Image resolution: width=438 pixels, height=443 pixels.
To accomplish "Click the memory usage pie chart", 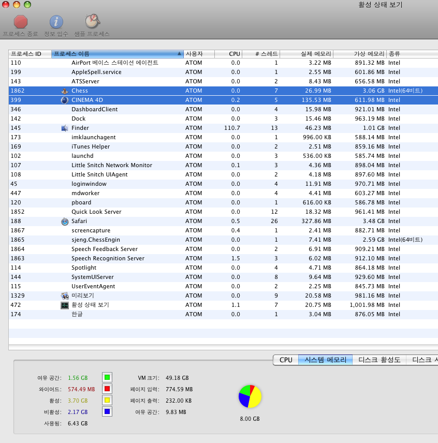I will click(250, 396).
